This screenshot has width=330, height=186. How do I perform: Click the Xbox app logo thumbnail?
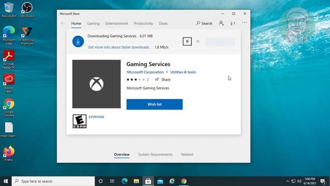(x=96, y=84)
